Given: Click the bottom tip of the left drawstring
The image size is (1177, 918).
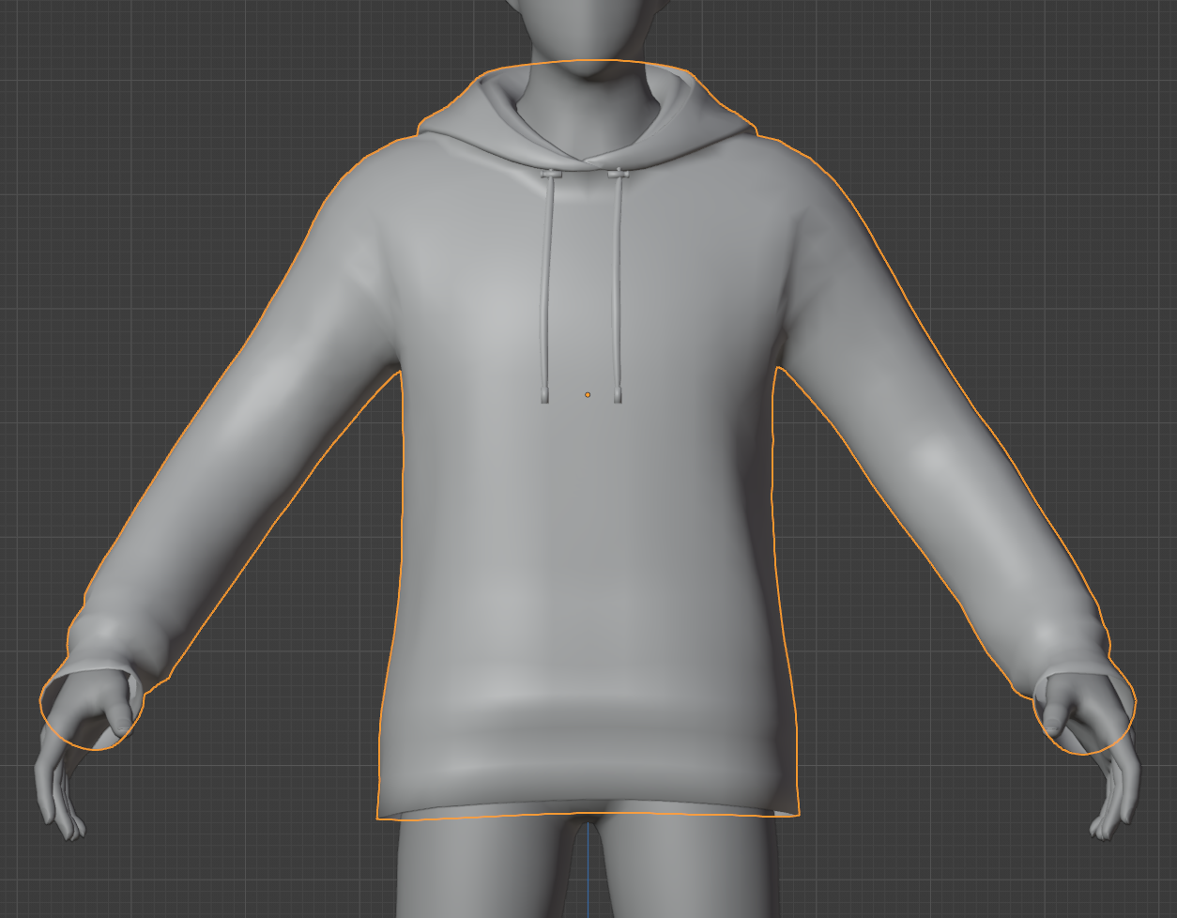Looking at the screenshot, I should tap(545, 394).
